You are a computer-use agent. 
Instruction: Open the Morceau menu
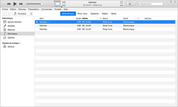point(22,9)
